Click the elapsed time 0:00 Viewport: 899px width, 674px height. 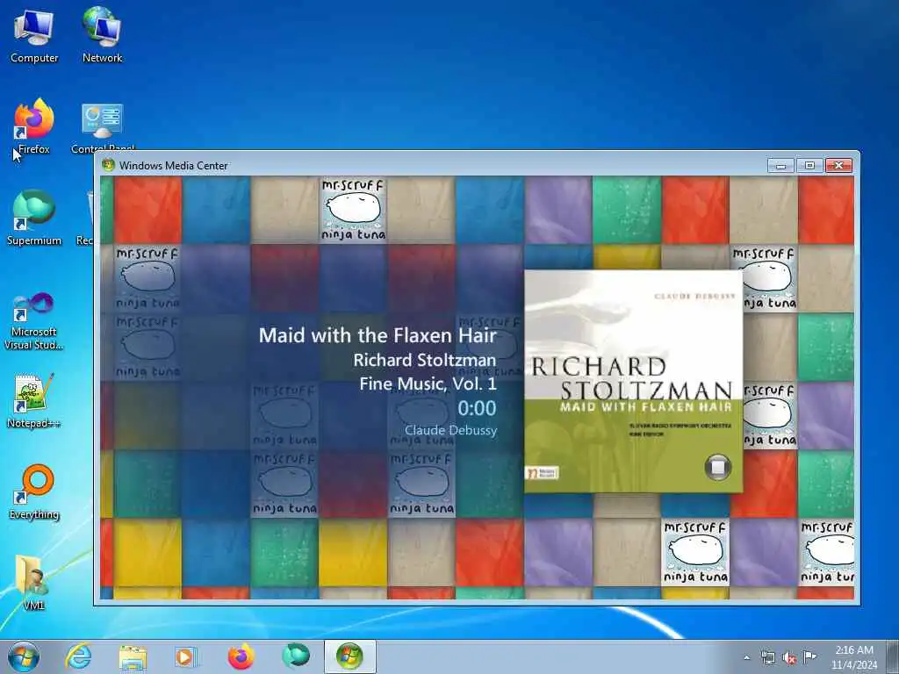coord(477,408)
